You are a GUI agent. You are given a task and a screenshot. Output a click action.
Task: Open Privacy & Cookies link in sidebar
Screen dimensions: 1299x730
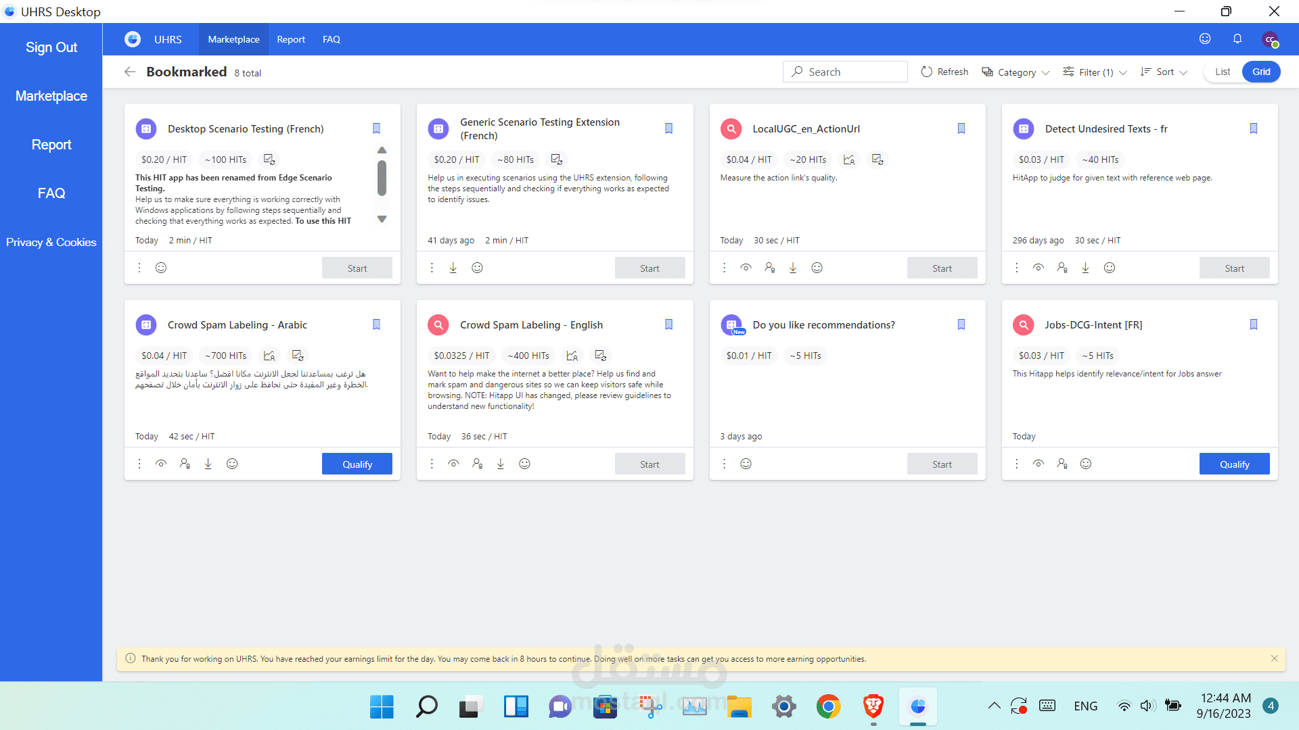click(x=51, y=242)
